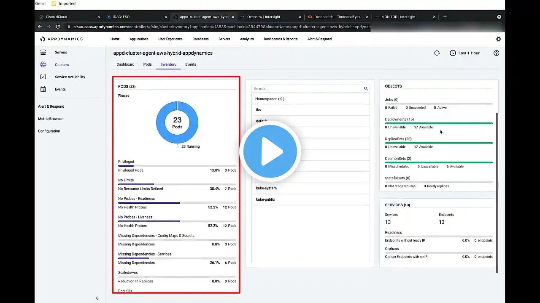
Task: Click the DaemonSets (2) label
Action: pyautogui.click(x=398, y=158)
